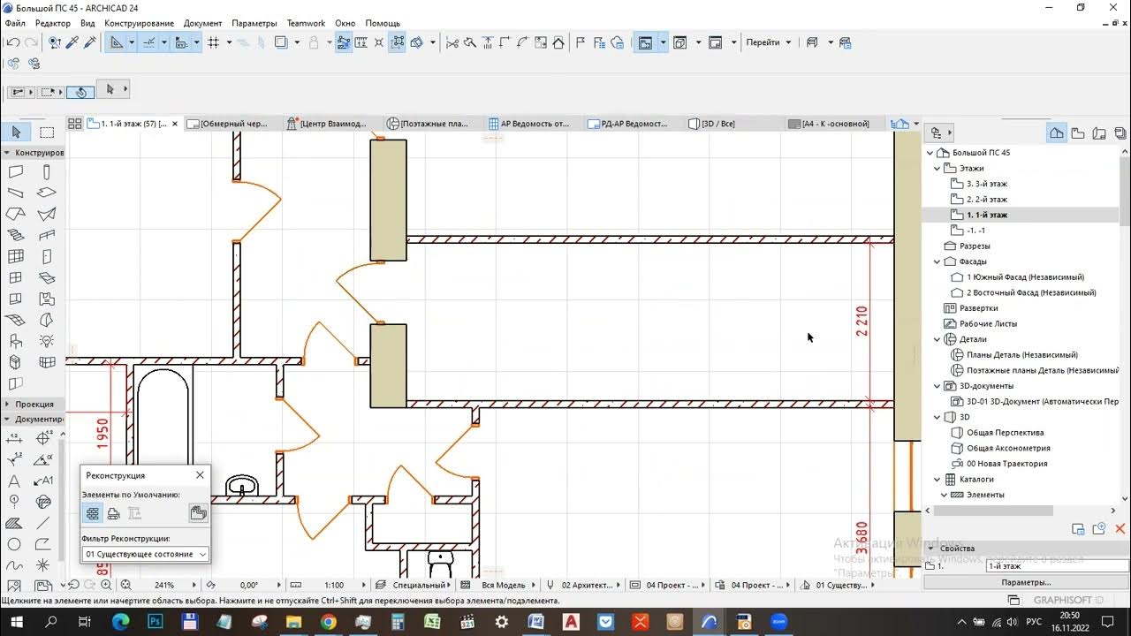Screen dimensions: 1131x636
Task: Select the Roof tool
Action: coord(16,215)
